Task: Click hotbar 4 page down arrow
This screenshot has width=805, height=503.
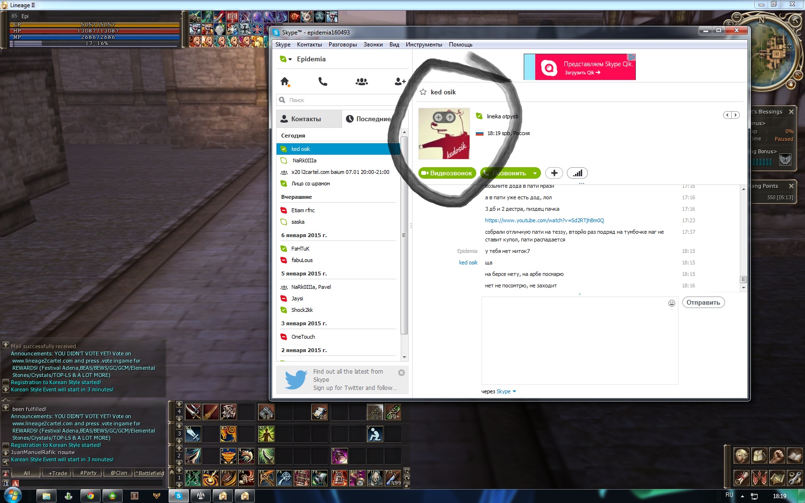Action: 179,418
